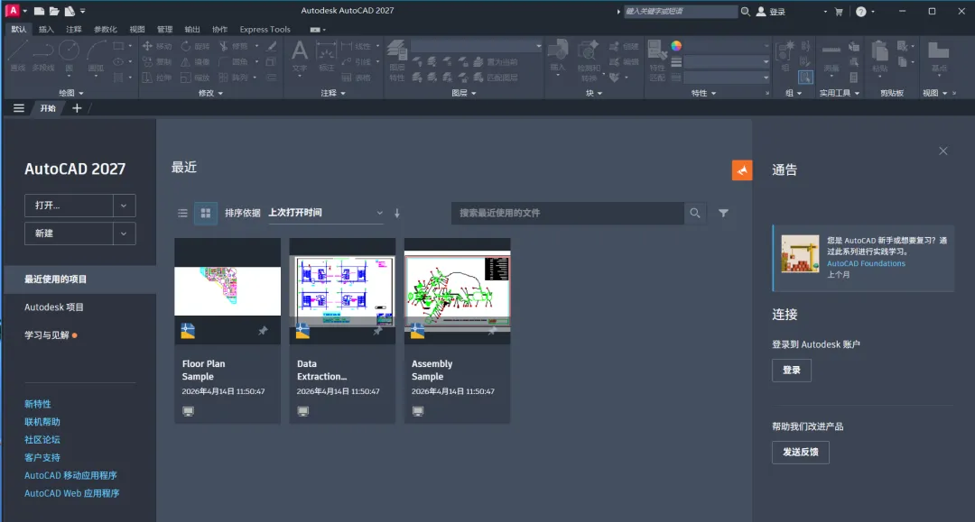This screenshot has height=522, width=975.
Task: Click the Paste clipboard tool
Action: pos(879,57)
